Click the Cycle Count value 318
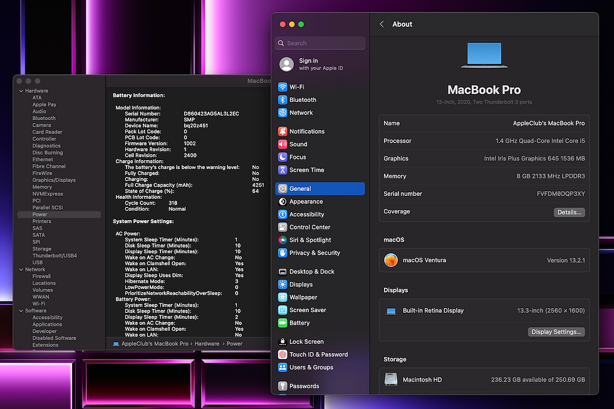Image resolution: width=614 pixels, height=409 pixels. (173, 203)
